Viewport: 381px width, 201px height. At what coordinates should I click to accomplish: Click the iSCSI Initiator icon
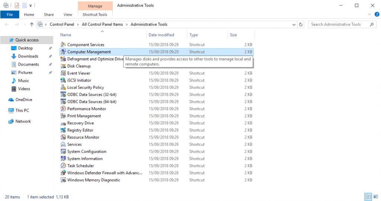pyautogui.click(x=63, y=80)
